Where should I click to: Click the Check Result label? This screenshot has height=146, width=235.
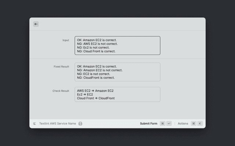pyautogui.click(x=61, y=91)
